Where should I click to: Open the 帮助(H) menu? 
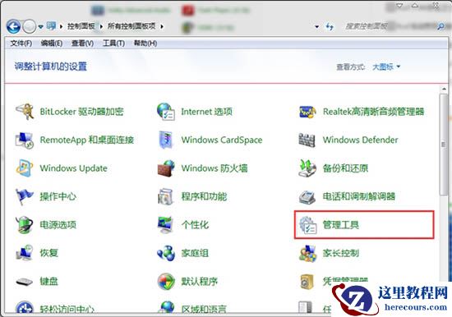click(x=145, y=44)
